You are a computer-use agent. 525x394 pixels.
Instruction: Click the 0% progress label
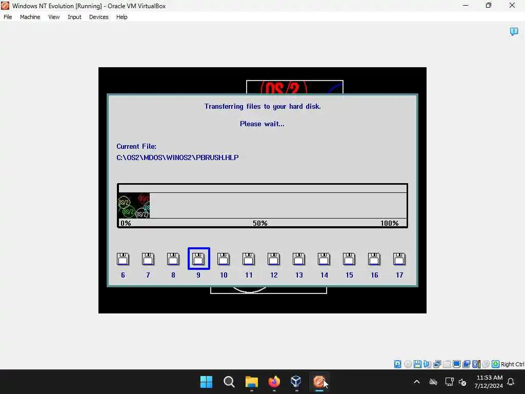(126, 223)
